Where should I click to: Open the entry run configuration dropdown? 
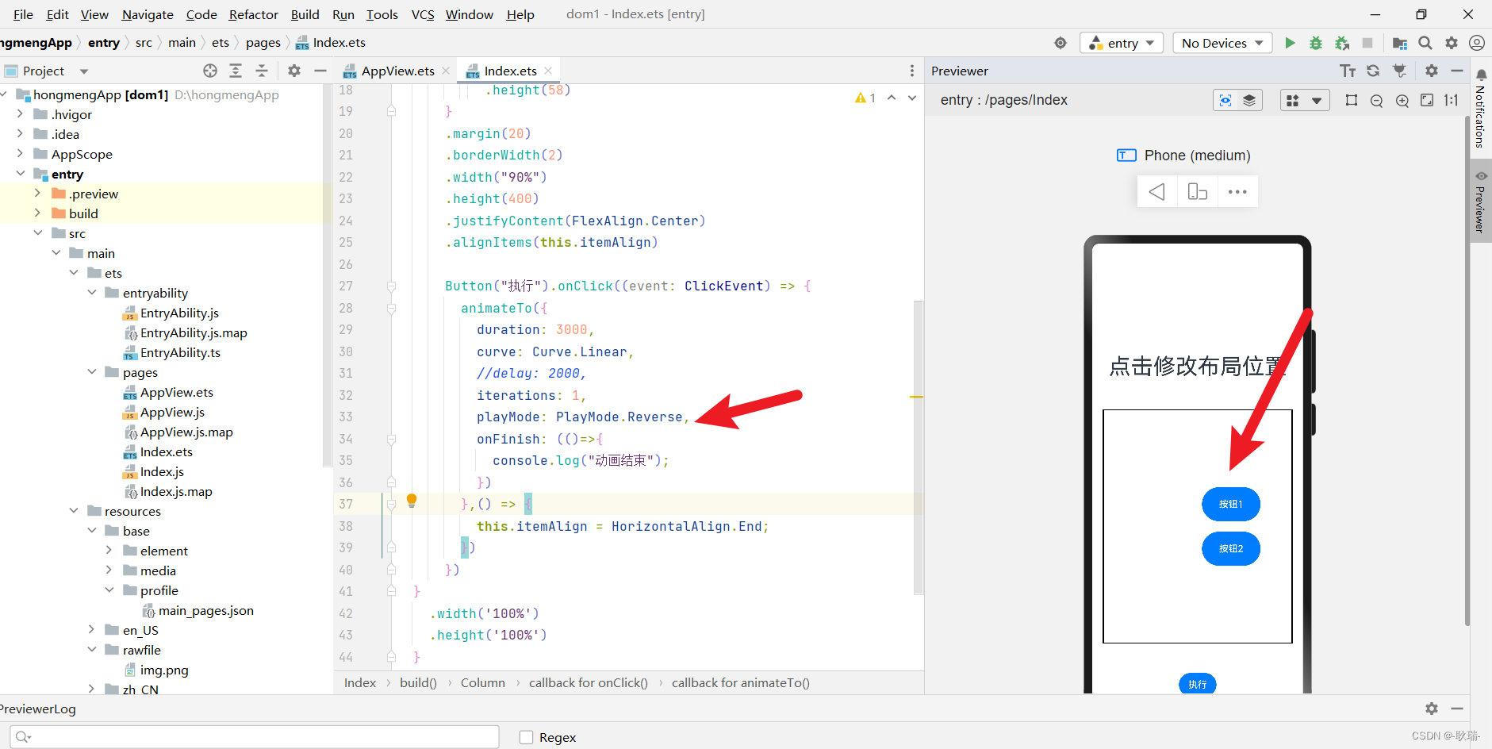[x=1122, y=43]
